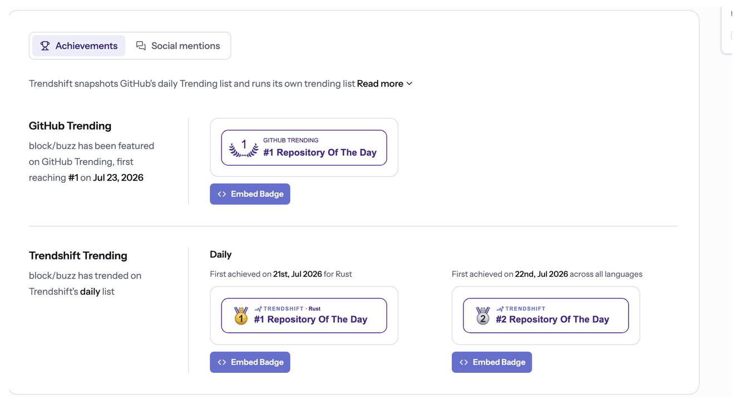Image resolution: width=741 pixels, height=404 pixels.
Task: Click the 'Trendshift Trending' section heading
Action: (78, 256)
